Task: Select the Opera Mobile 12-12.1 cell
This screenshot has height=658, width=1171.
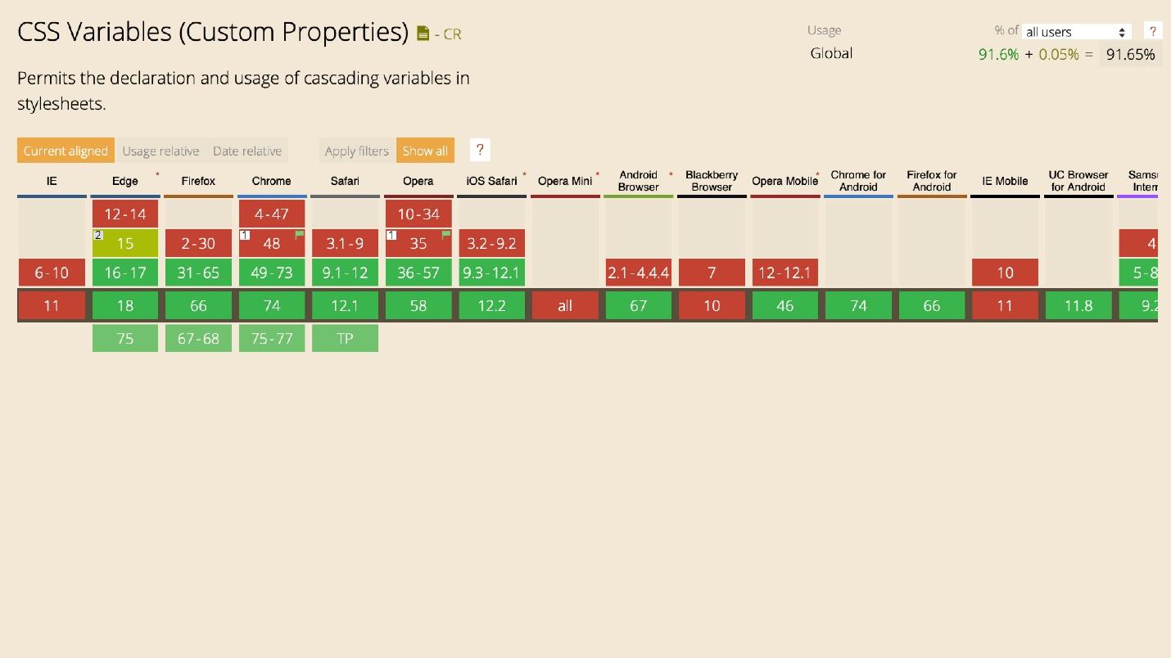Action: click(x=785, y=273)
